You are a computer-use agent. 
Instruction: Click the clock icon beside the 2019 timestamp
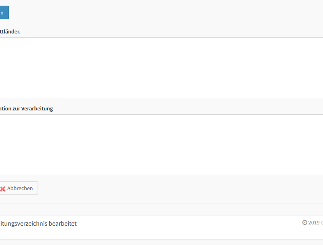tap(304, 222)
